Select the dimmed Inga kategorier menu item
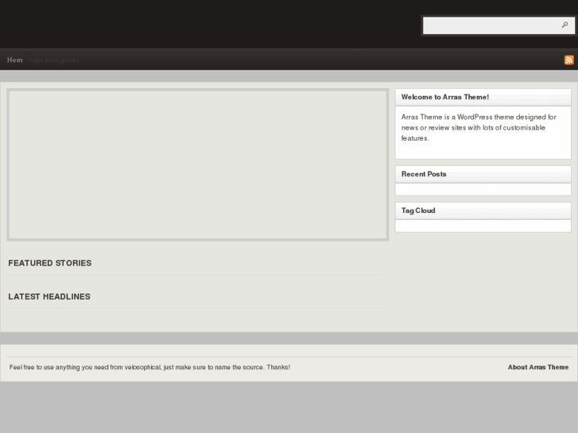This screenshot has height=433, width=578. click(x=54, y=60)
